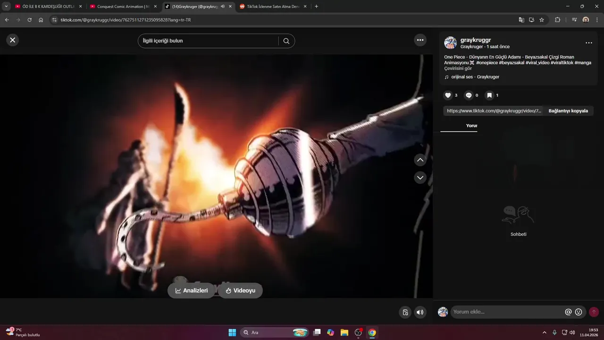Open the Chrome extensions puzzle icon
This screenshot has height=340, width=604.
(558, 20)
